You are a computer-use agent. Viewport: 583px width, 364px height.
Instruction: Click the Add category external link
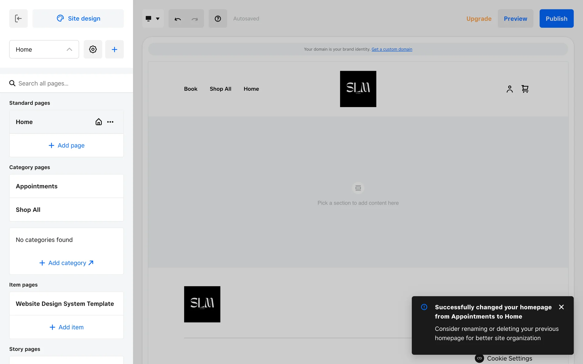click(x=66, y=263)
